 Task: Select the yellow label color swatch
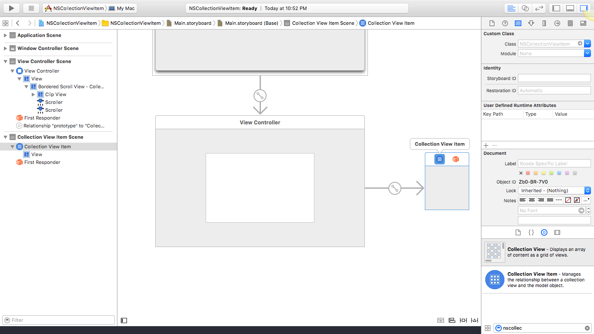544,173
